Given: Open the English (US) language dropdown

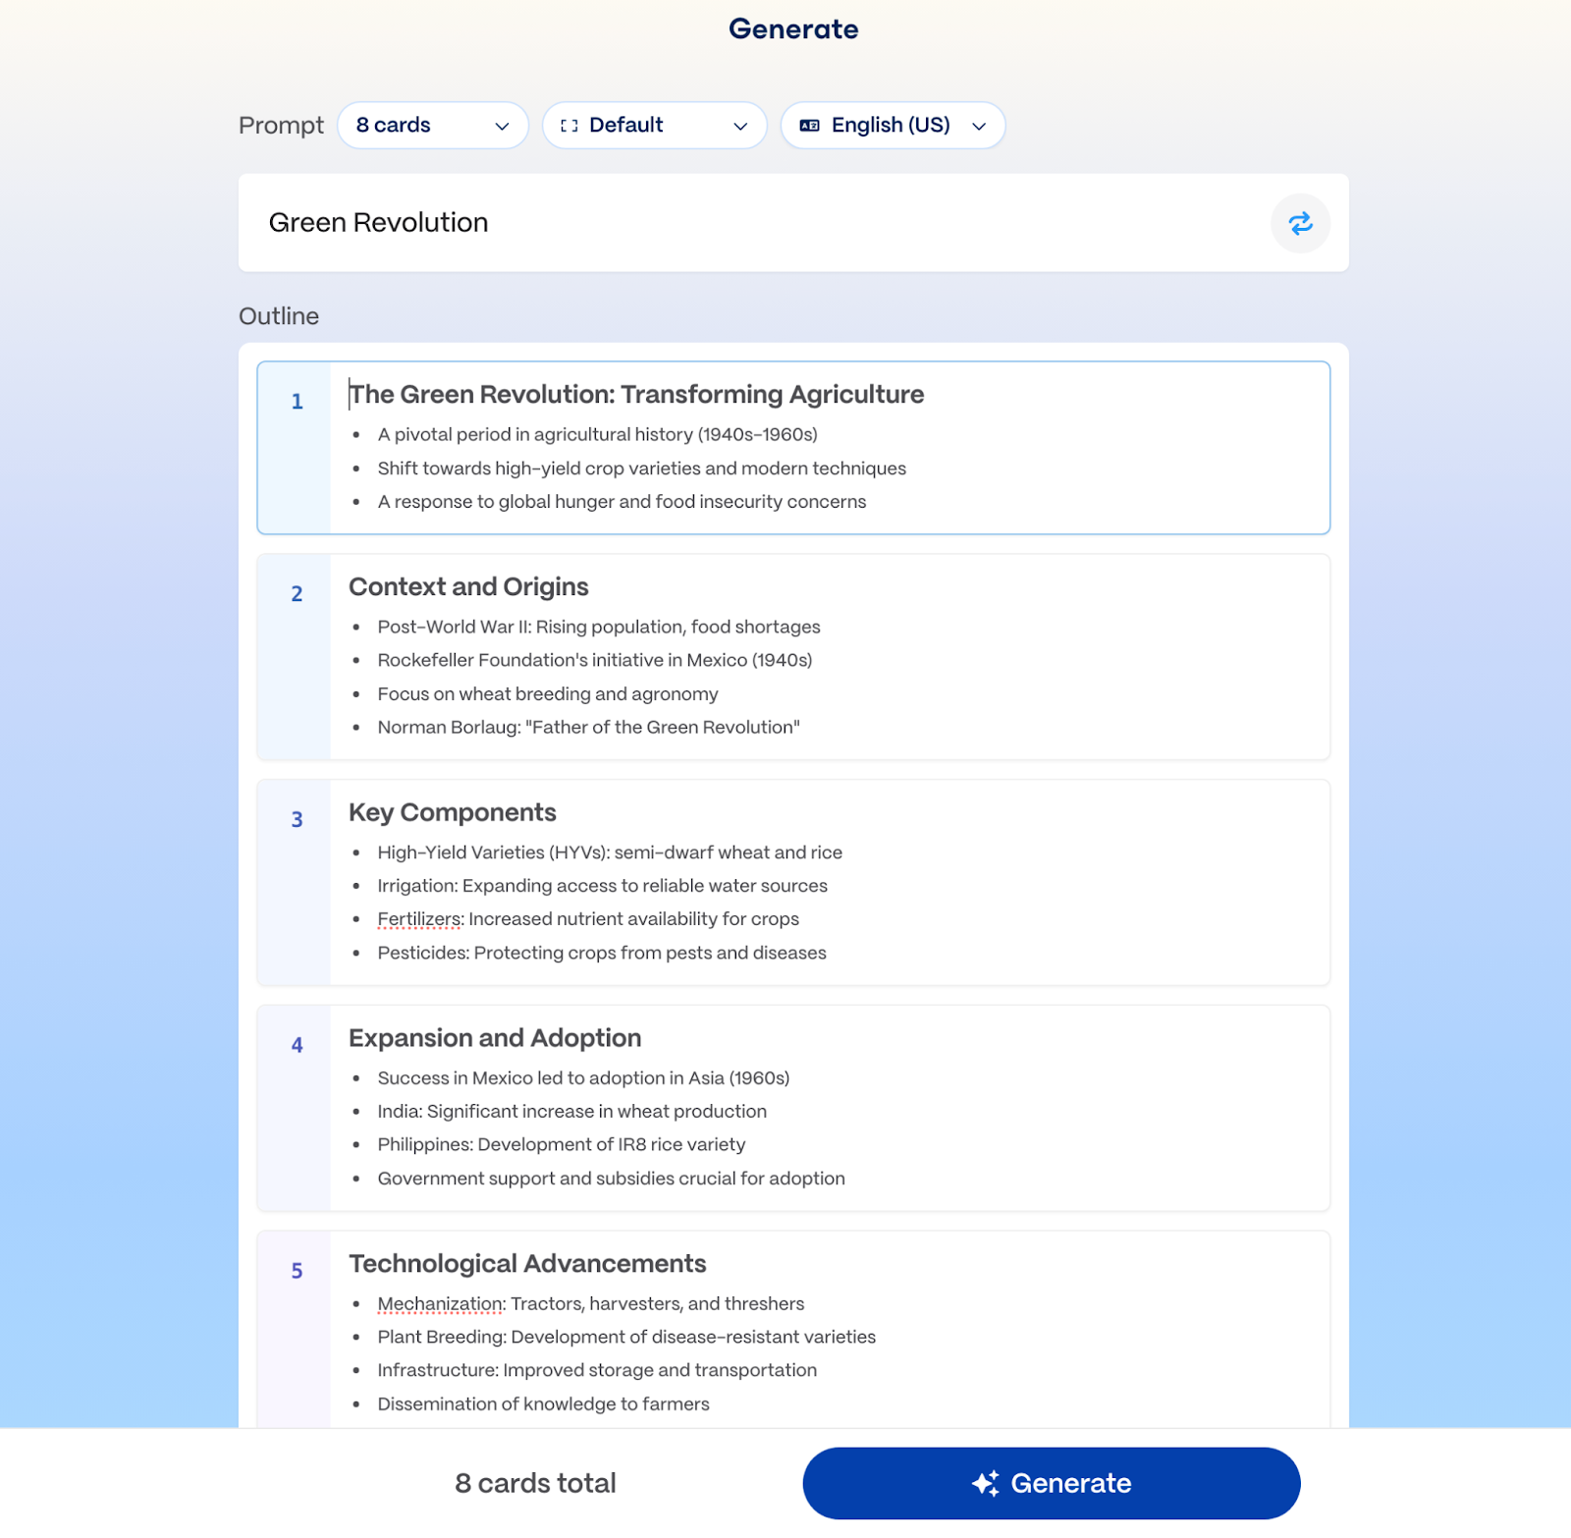Looking at the screenshot, I should [893, 126].
